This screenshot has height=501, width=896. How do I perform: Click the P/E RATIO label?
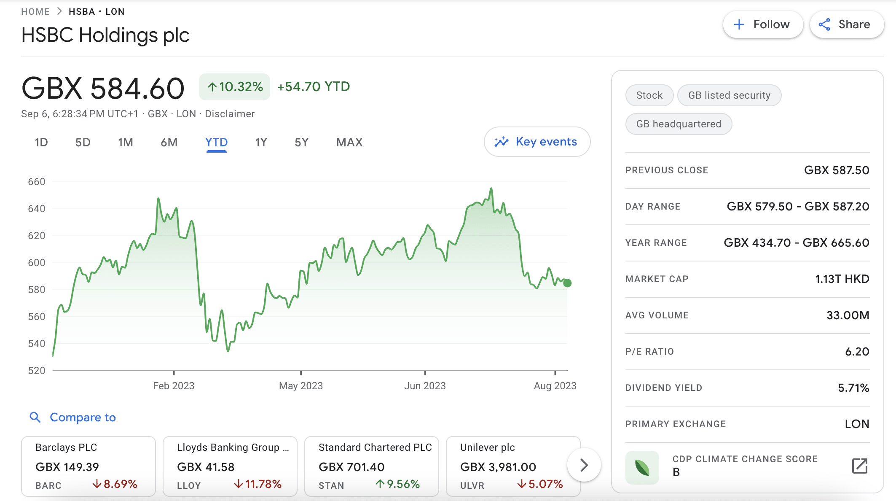650,352
